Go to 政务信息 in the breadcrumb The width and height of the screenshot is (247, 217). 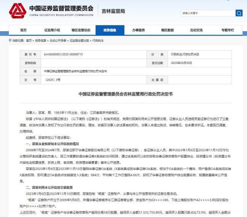41,41
